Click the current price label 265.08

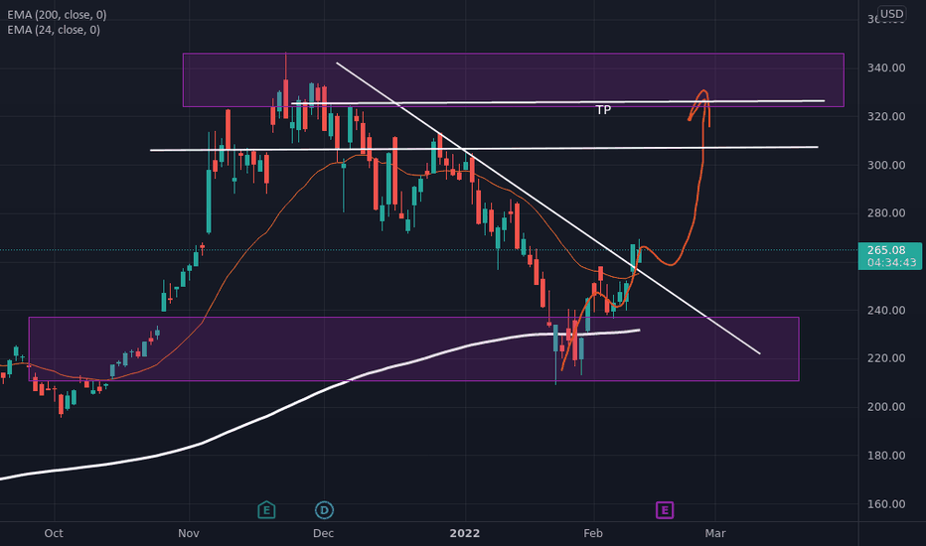pyautogui.click(x=886, y=250)
